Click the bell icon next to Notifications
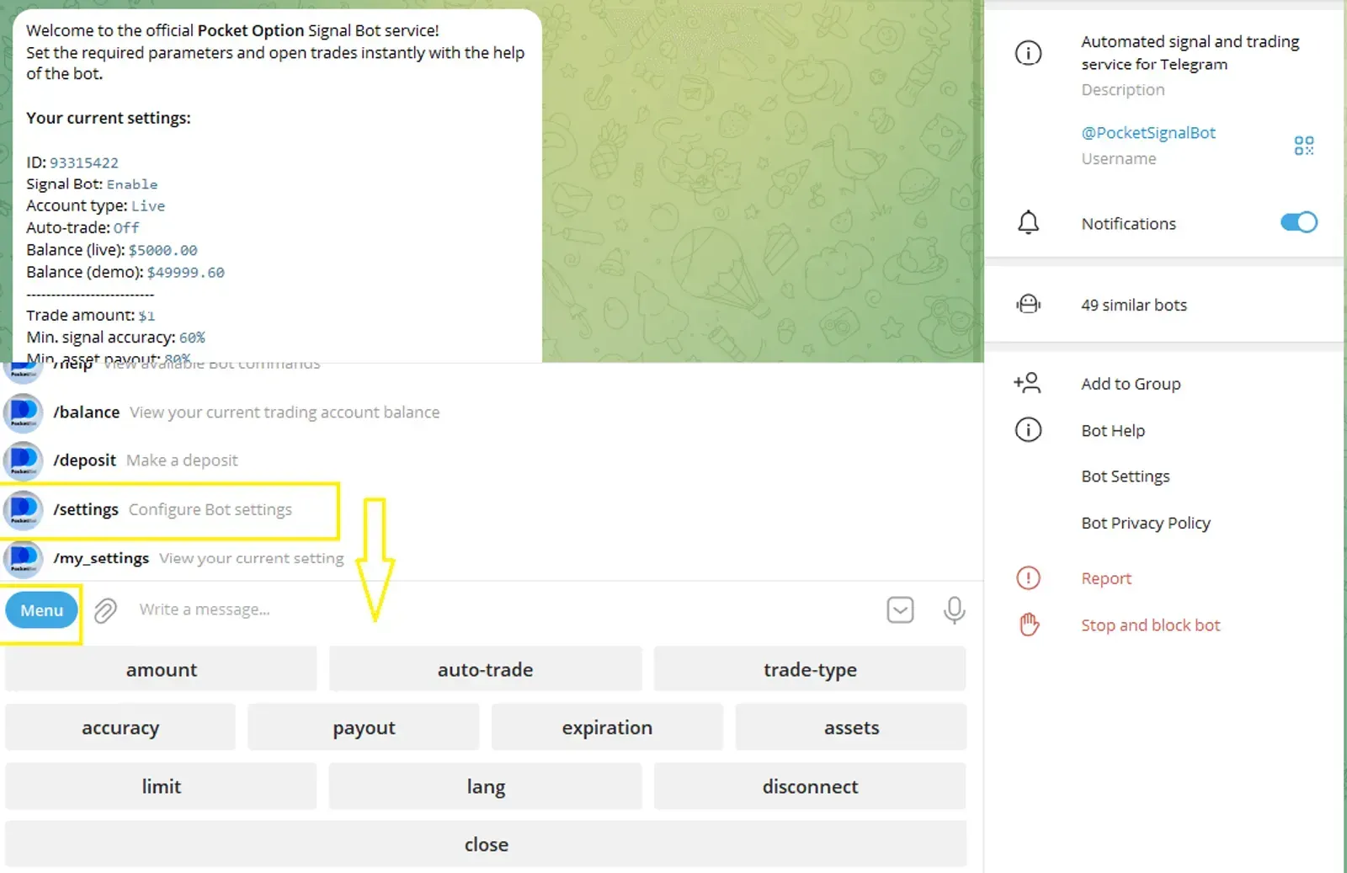 1028,223
